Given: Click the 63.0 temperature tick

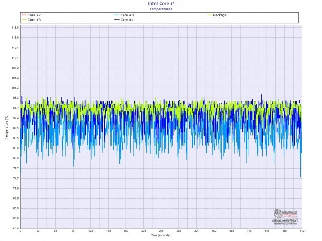Looking at the screenshot, I should (x=16, y=218).
